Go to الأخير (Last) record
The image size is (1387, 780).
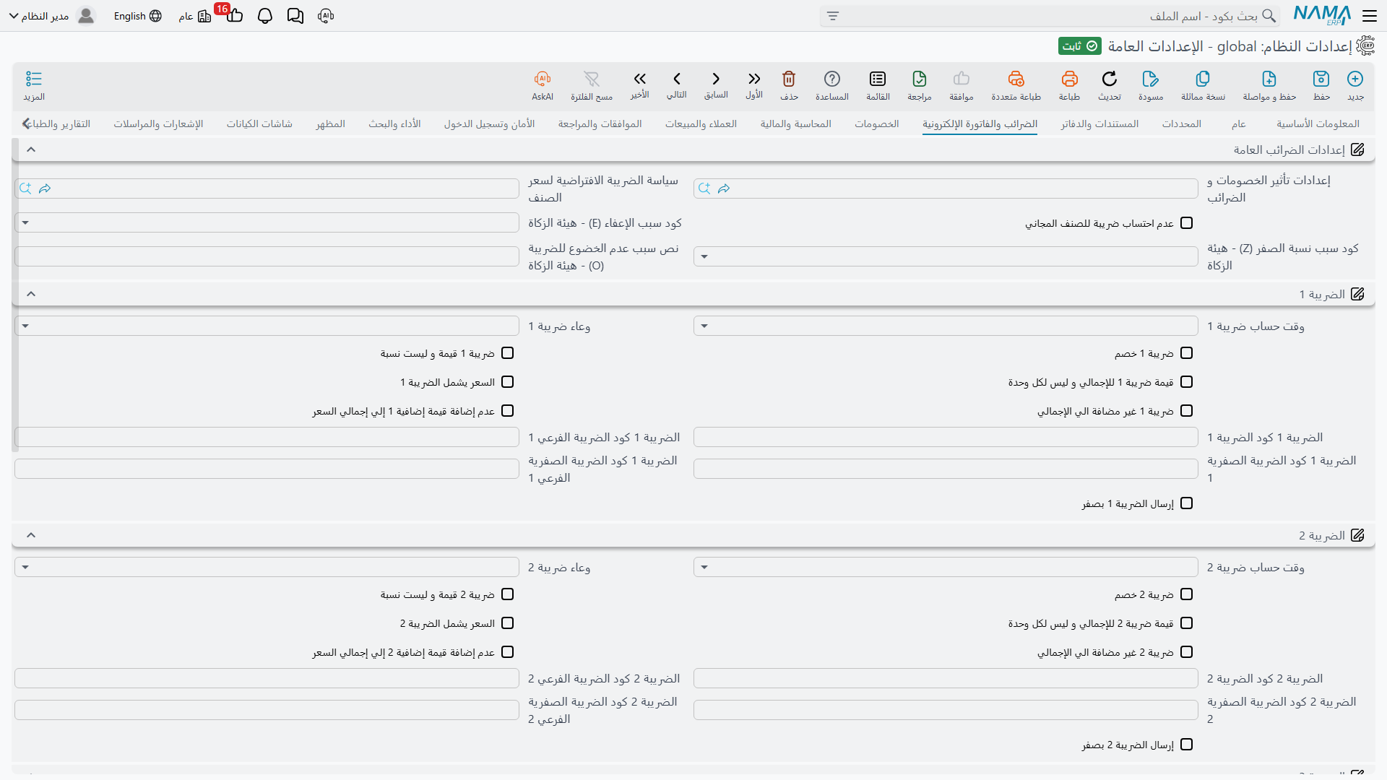(x=640, y=79)
